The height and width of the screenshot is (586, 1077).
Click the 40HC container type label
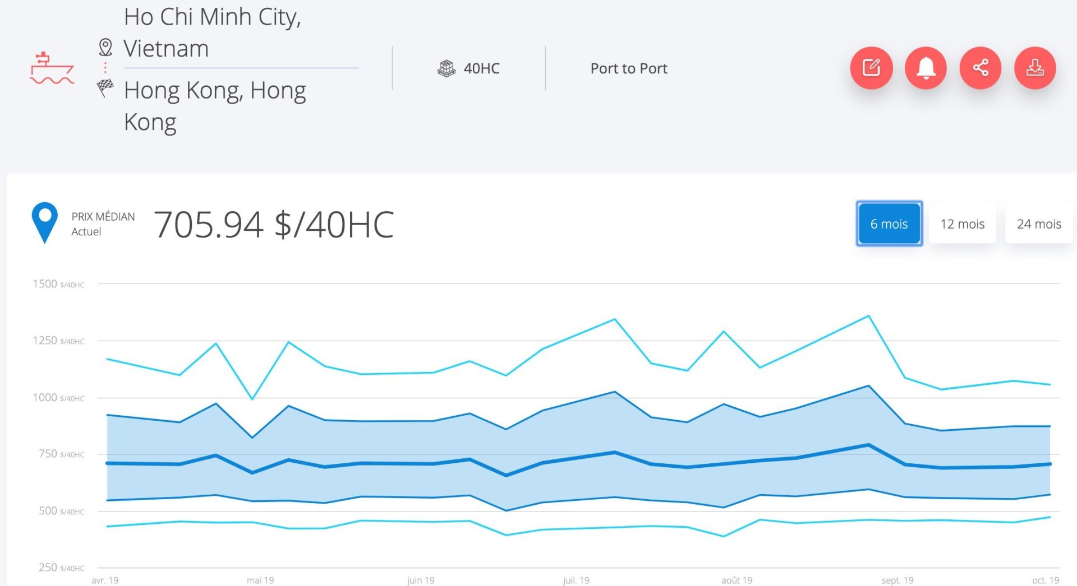point(481,68)
